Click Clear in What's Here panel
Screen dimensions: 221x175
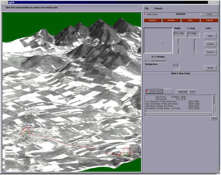192,91
